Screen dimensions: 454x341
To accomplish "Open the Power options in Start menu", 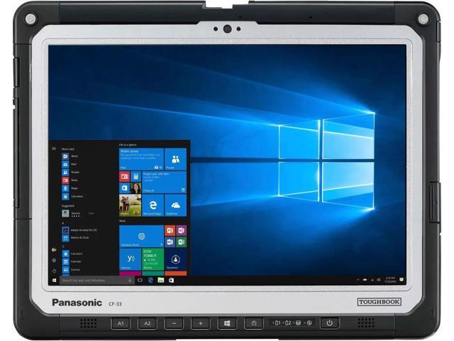I will pos(54,271).
